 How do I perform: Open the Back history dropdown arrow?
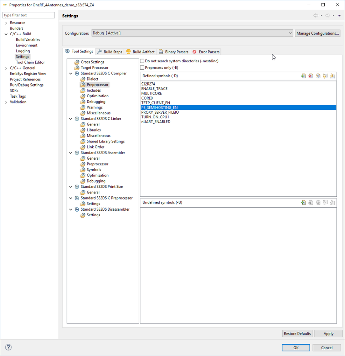321,15
